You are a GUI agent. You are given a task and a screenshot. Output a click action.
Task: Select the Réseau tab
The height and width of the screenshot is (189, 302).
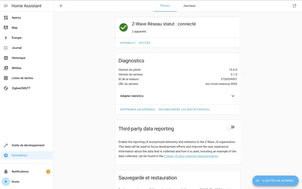click(x=165, y=6)
